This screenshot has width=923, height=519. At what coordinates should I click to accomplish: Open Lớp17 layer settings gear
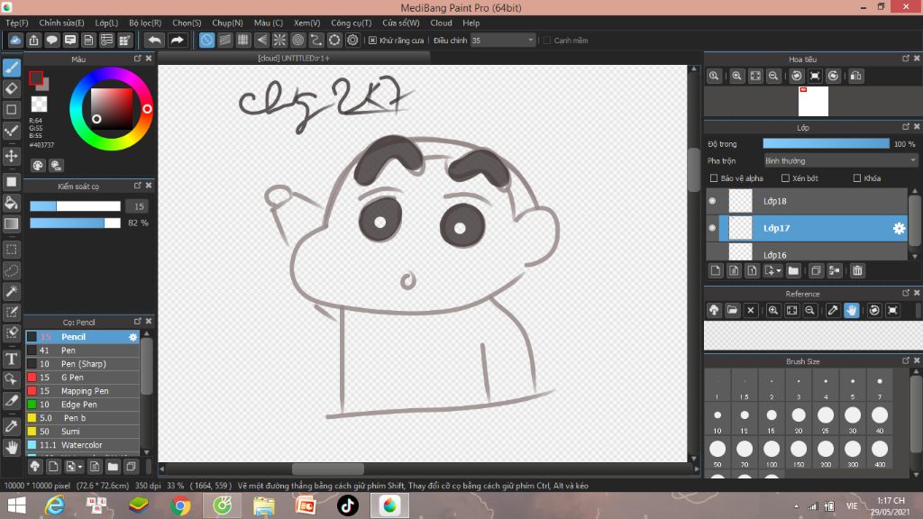(x=899, y=228)
